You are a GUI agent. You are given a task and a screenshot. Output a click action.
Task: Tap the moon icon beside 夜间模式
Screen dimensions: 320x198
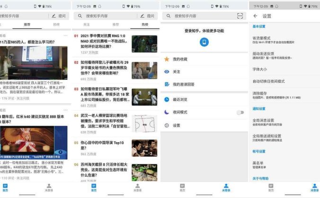(167, 112)
